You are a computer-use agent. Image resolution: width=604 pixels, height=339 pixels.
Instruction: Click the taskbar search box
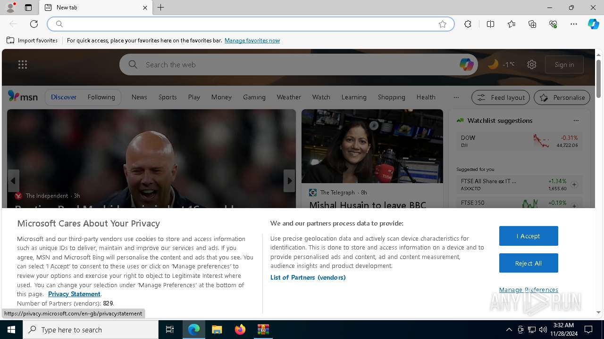[91, 330]
